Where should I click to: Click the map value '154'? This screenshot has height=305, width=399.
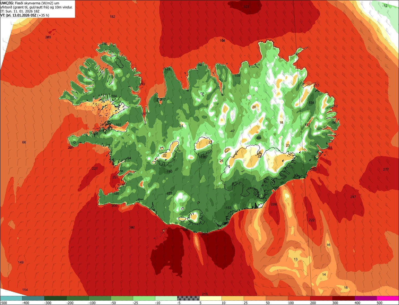click(25, 290)
